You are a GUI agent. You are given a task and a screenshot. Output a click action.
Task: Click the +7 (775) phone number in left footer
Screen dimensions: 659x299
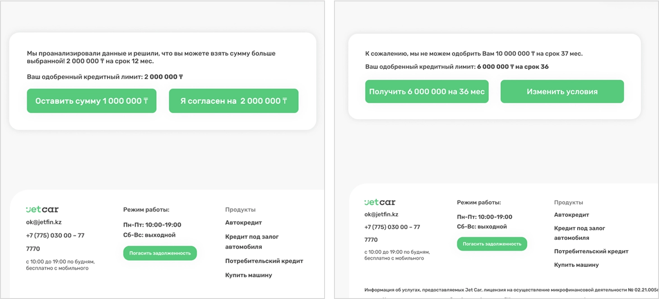(x=55, y=235)
